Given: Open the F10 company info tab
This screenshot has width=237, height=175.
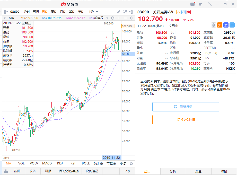Looking at the screenshot, I should click(127, 171).
